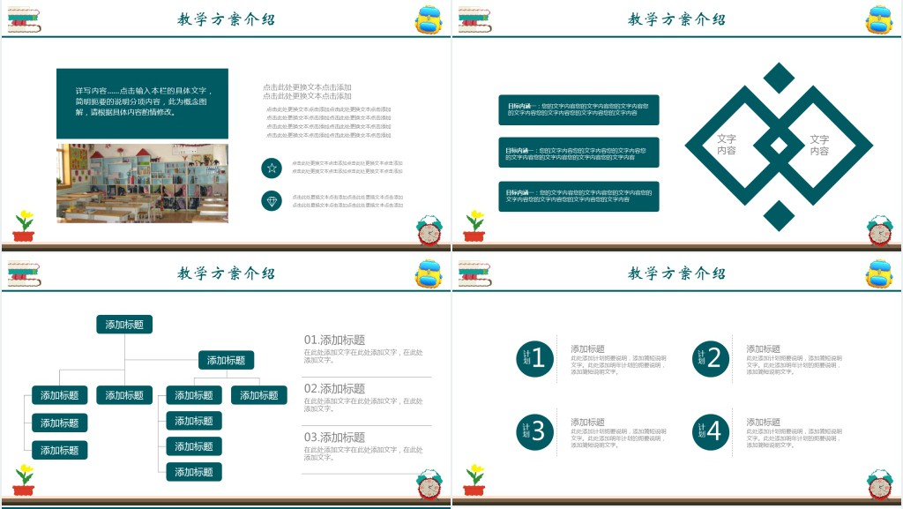Click the alarm clock on bottom-left slide

point(429,483)
